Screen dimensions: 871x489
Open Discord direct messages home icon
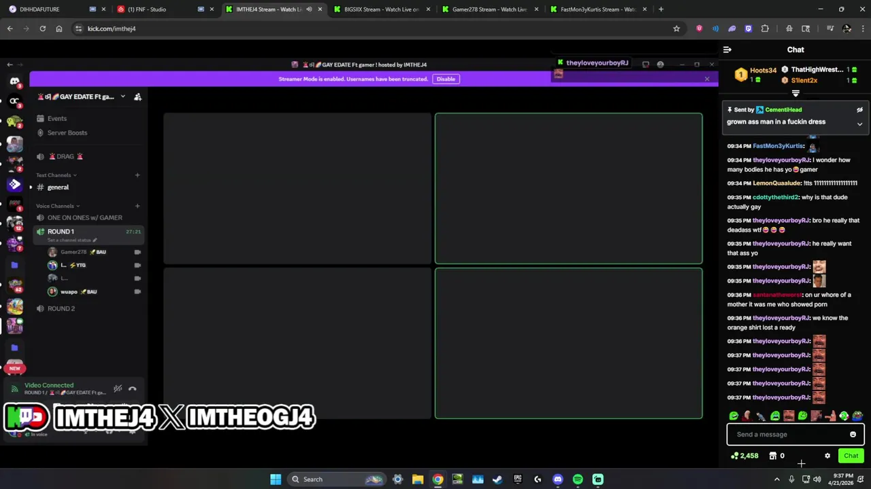14,81
